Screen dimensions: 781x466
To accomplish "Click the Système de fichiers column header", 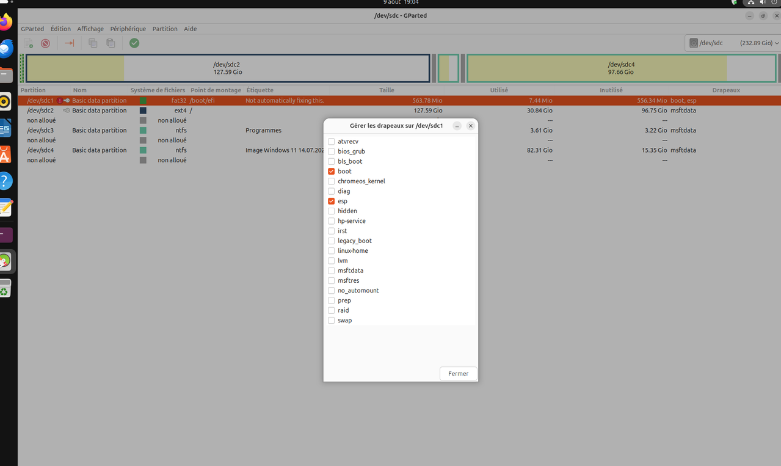I will click(x=158, y=90).
